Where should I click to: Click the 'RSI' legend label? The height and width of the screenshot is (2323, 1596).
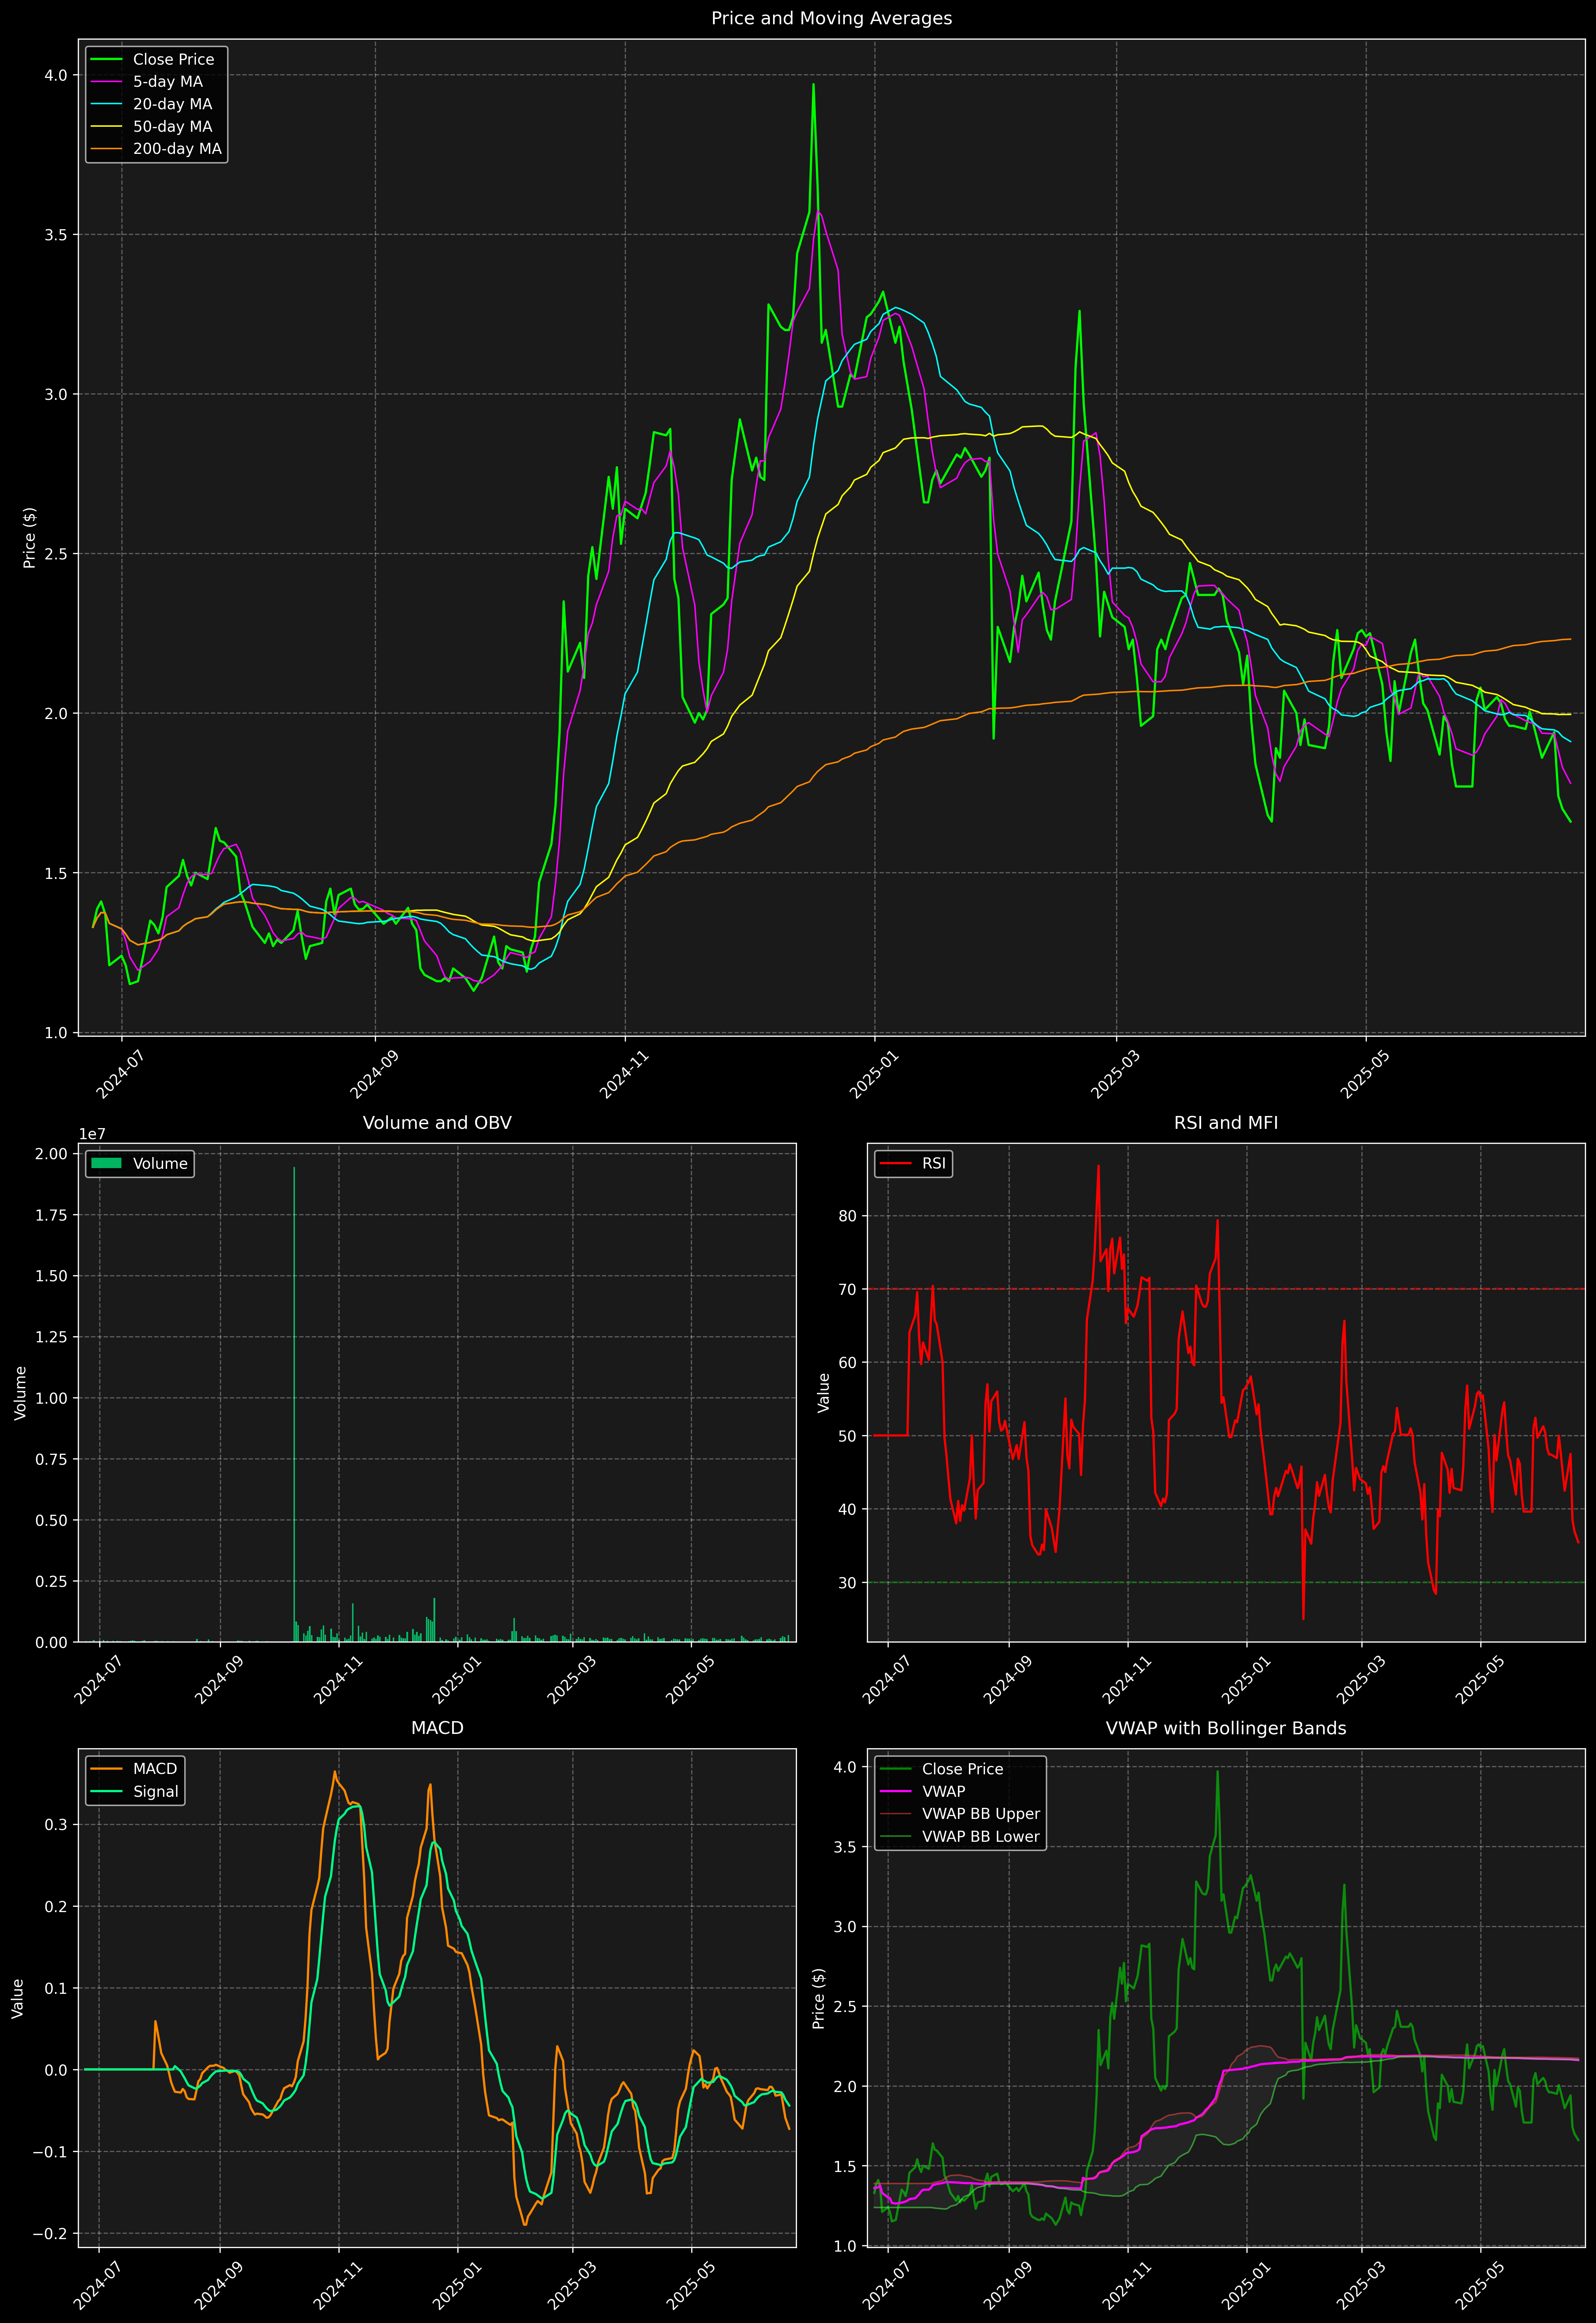pos(934,1163)
